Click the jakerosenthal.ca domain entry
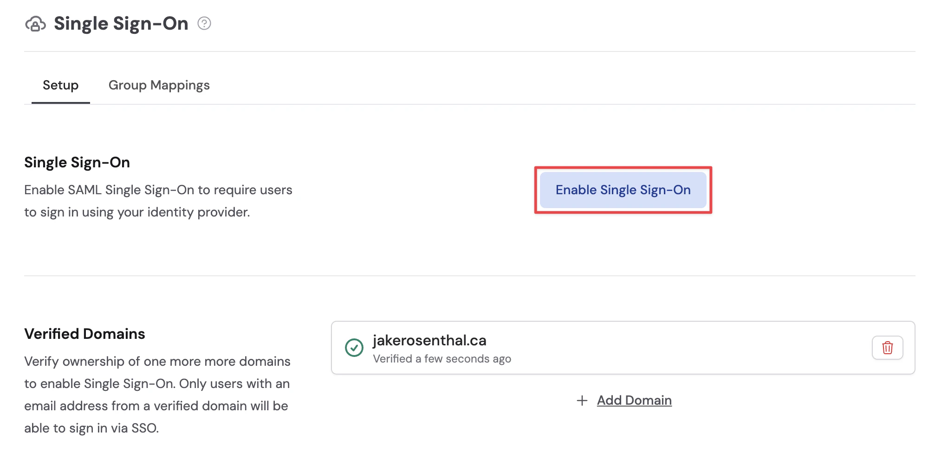Image resolution: width=935 pixels, height=458 pixels. pyautogui.click(x=429, y=341)
